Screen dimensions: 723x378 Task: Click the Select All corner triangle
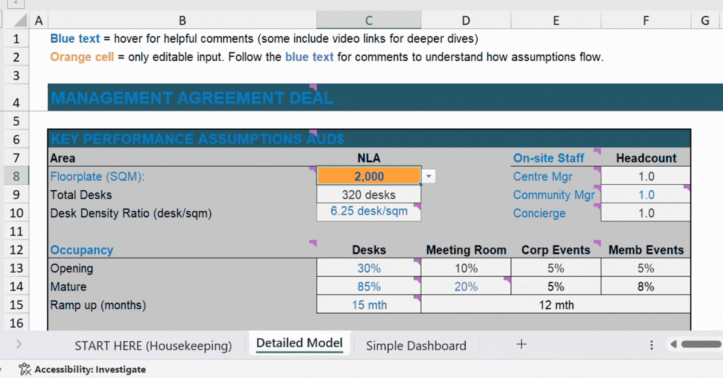click(20, 21)
